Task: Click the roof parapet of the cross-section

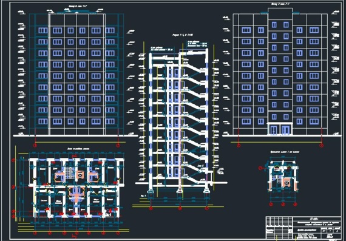Action: [x=194, y=51]
